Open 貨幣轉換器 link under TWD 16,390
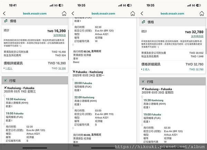Viewport: 207px width, 150px height. click(60, 35)
